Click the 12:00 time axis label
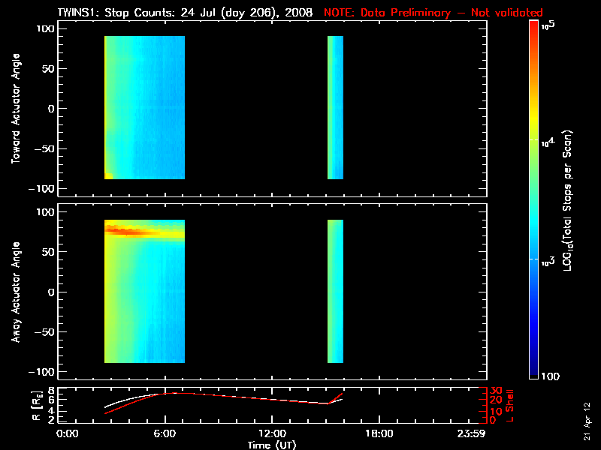 pyautogui.click(x=272, y=433)
